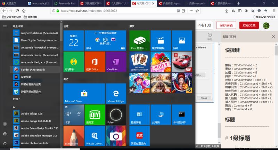This screenshot has height=150, width=278.
Task: Open the Microsoft Edge tile
Action: [116, 94]
